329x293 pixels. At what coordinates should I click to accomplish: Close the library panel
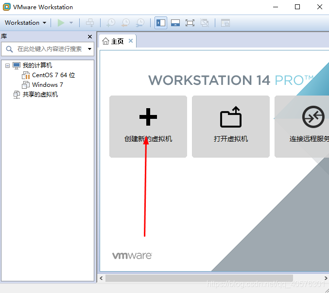[x=90, y=37]
